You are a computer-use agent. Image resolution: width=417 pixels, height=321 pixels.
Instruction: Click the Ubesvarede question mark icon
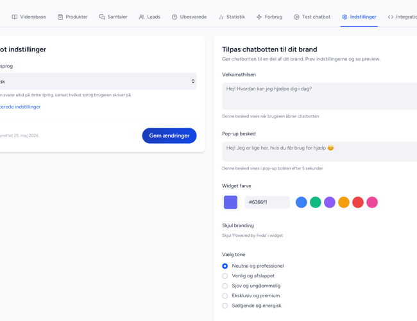coord(174,17)
